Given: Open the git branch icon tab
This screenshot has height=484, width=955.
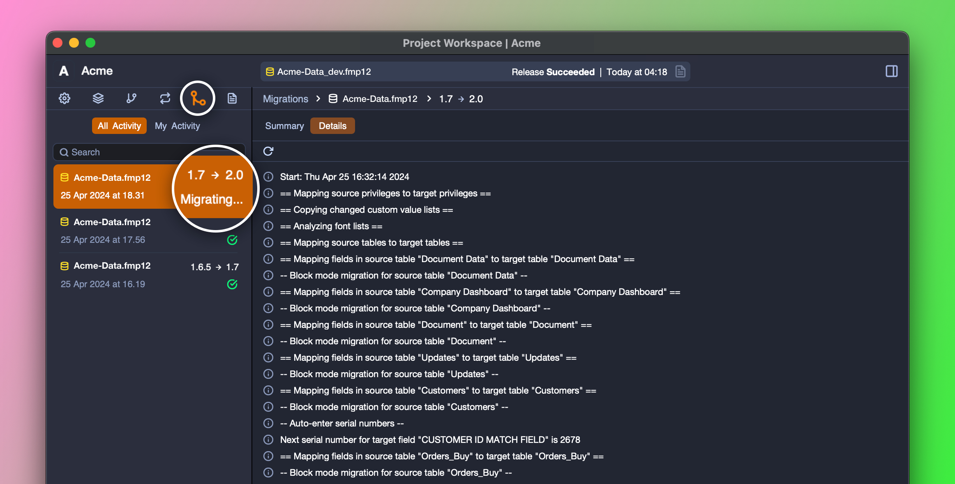Looking at the screenshot, I should 131,98.
